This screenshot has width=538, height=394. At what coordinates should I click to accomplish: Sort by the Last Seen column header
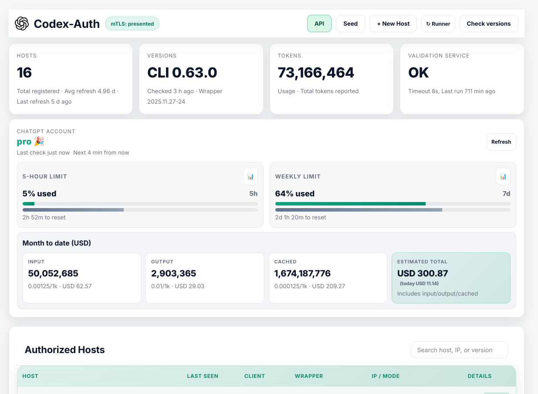[203, 376]
